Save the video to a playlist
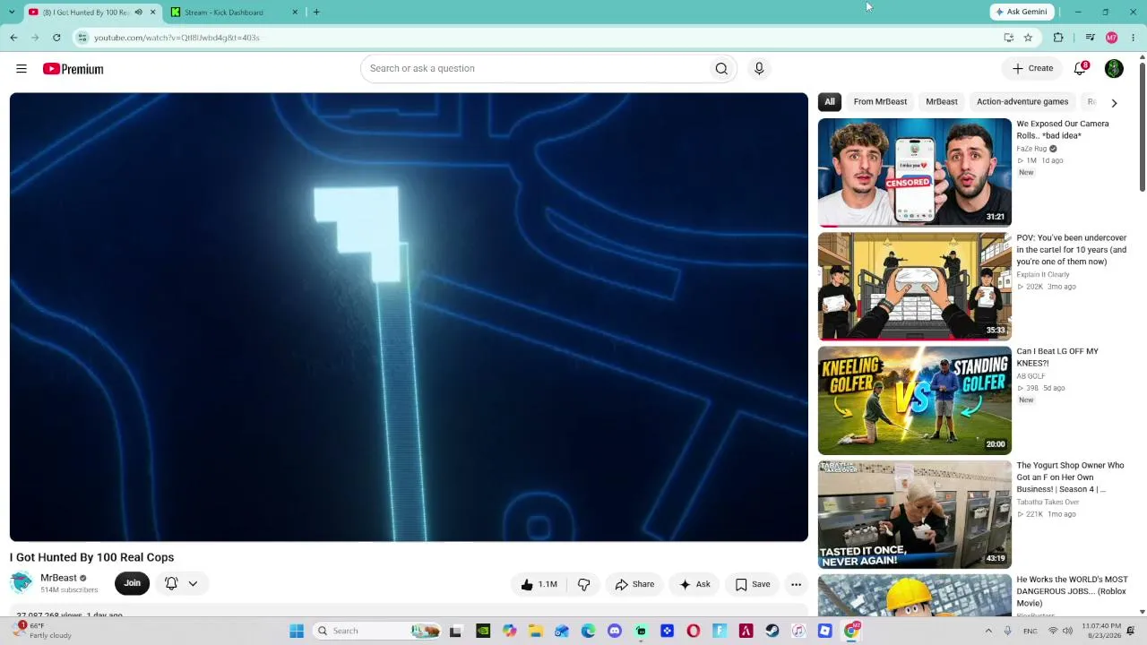The width and height of the screenshot is (1147, 645). [753, 584]
